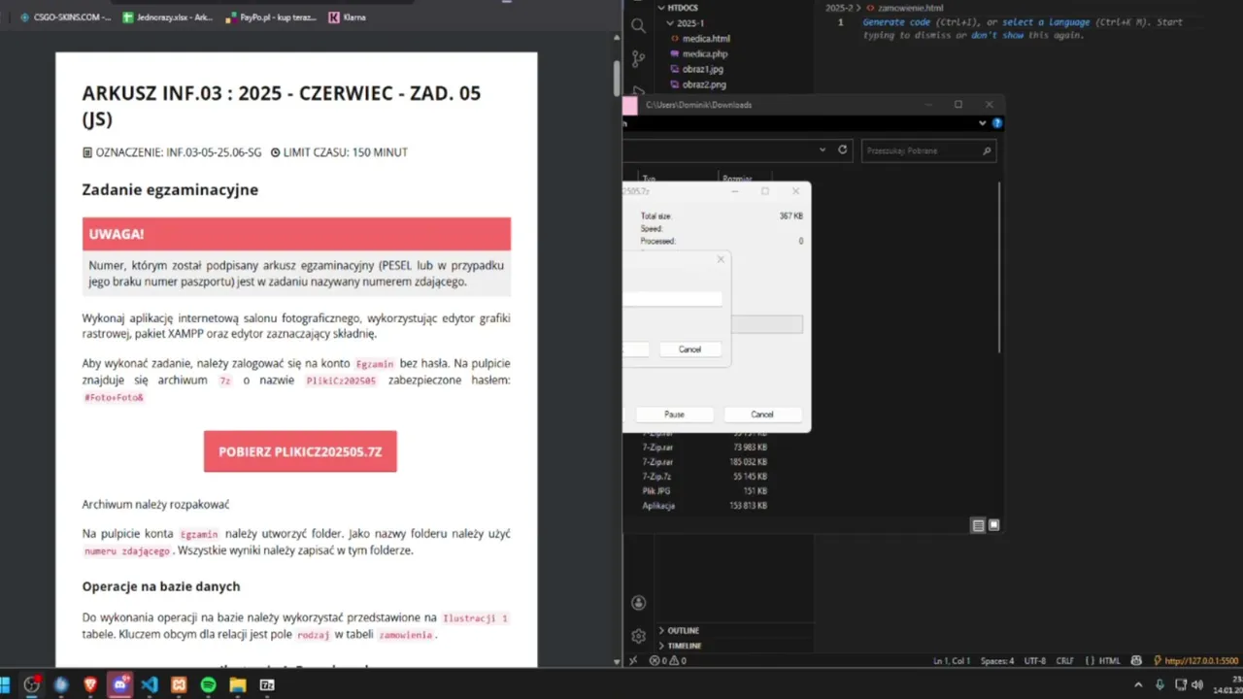Click the 2025-2 breadcrumb folder
This screenshot has height=699, width=1243.
[839, 8]
